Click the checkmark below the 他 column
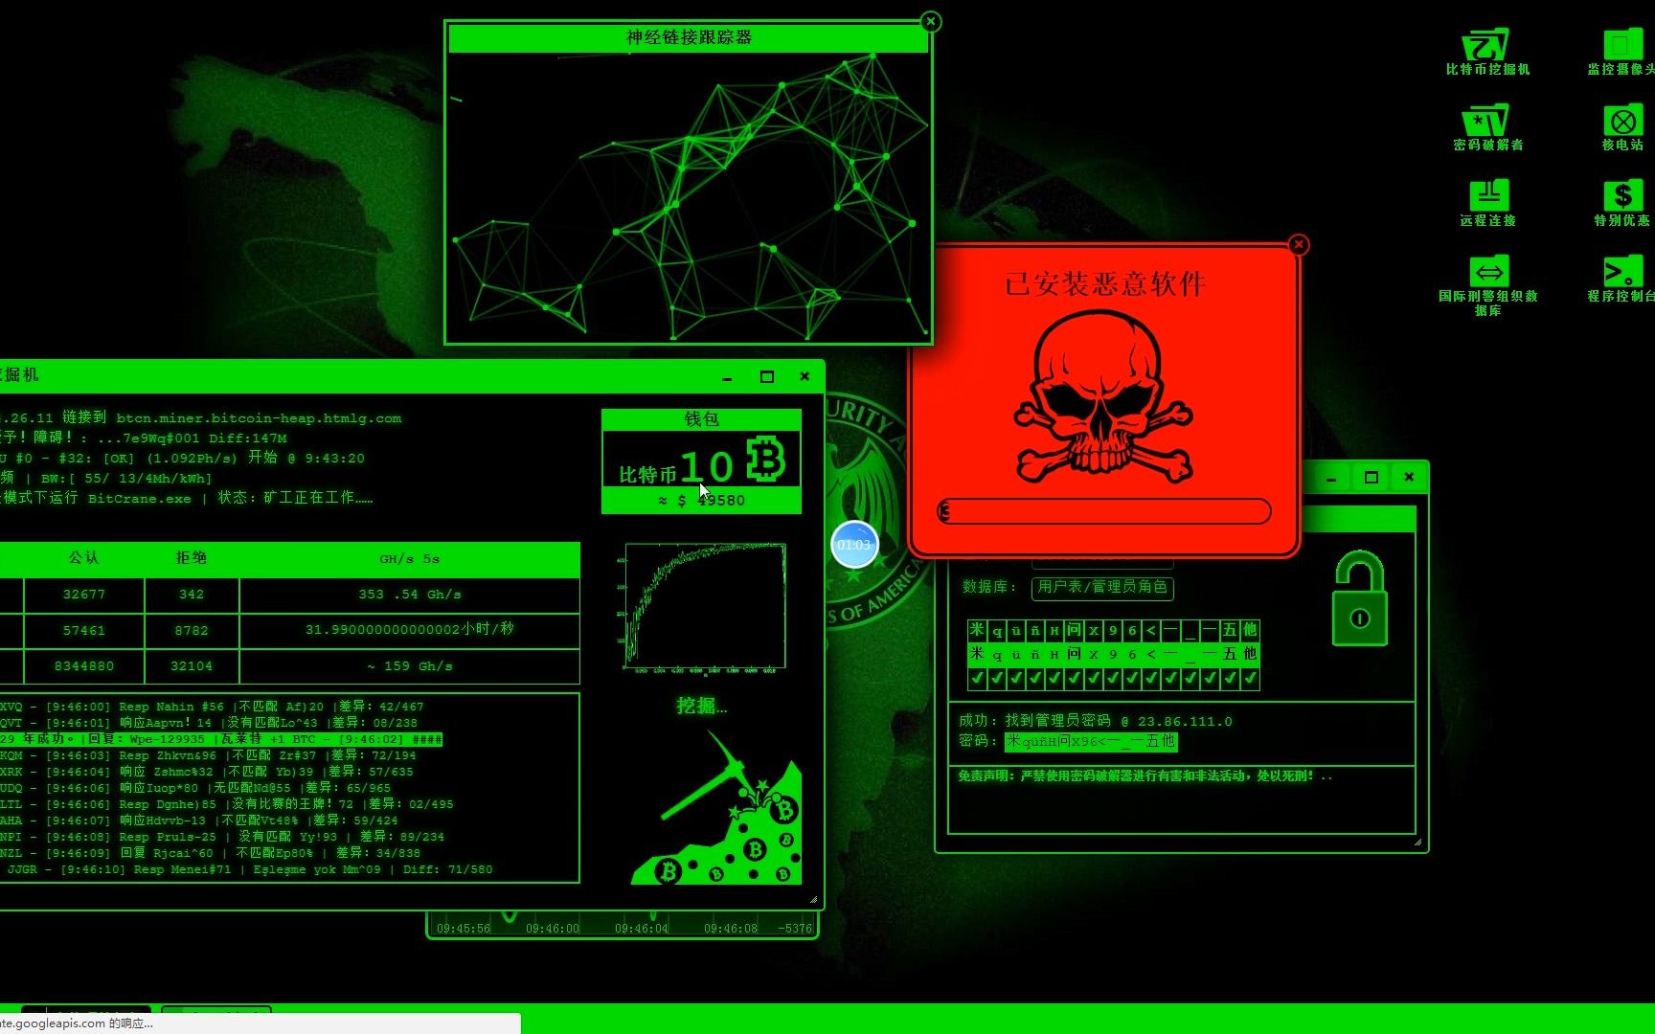 1250,678
